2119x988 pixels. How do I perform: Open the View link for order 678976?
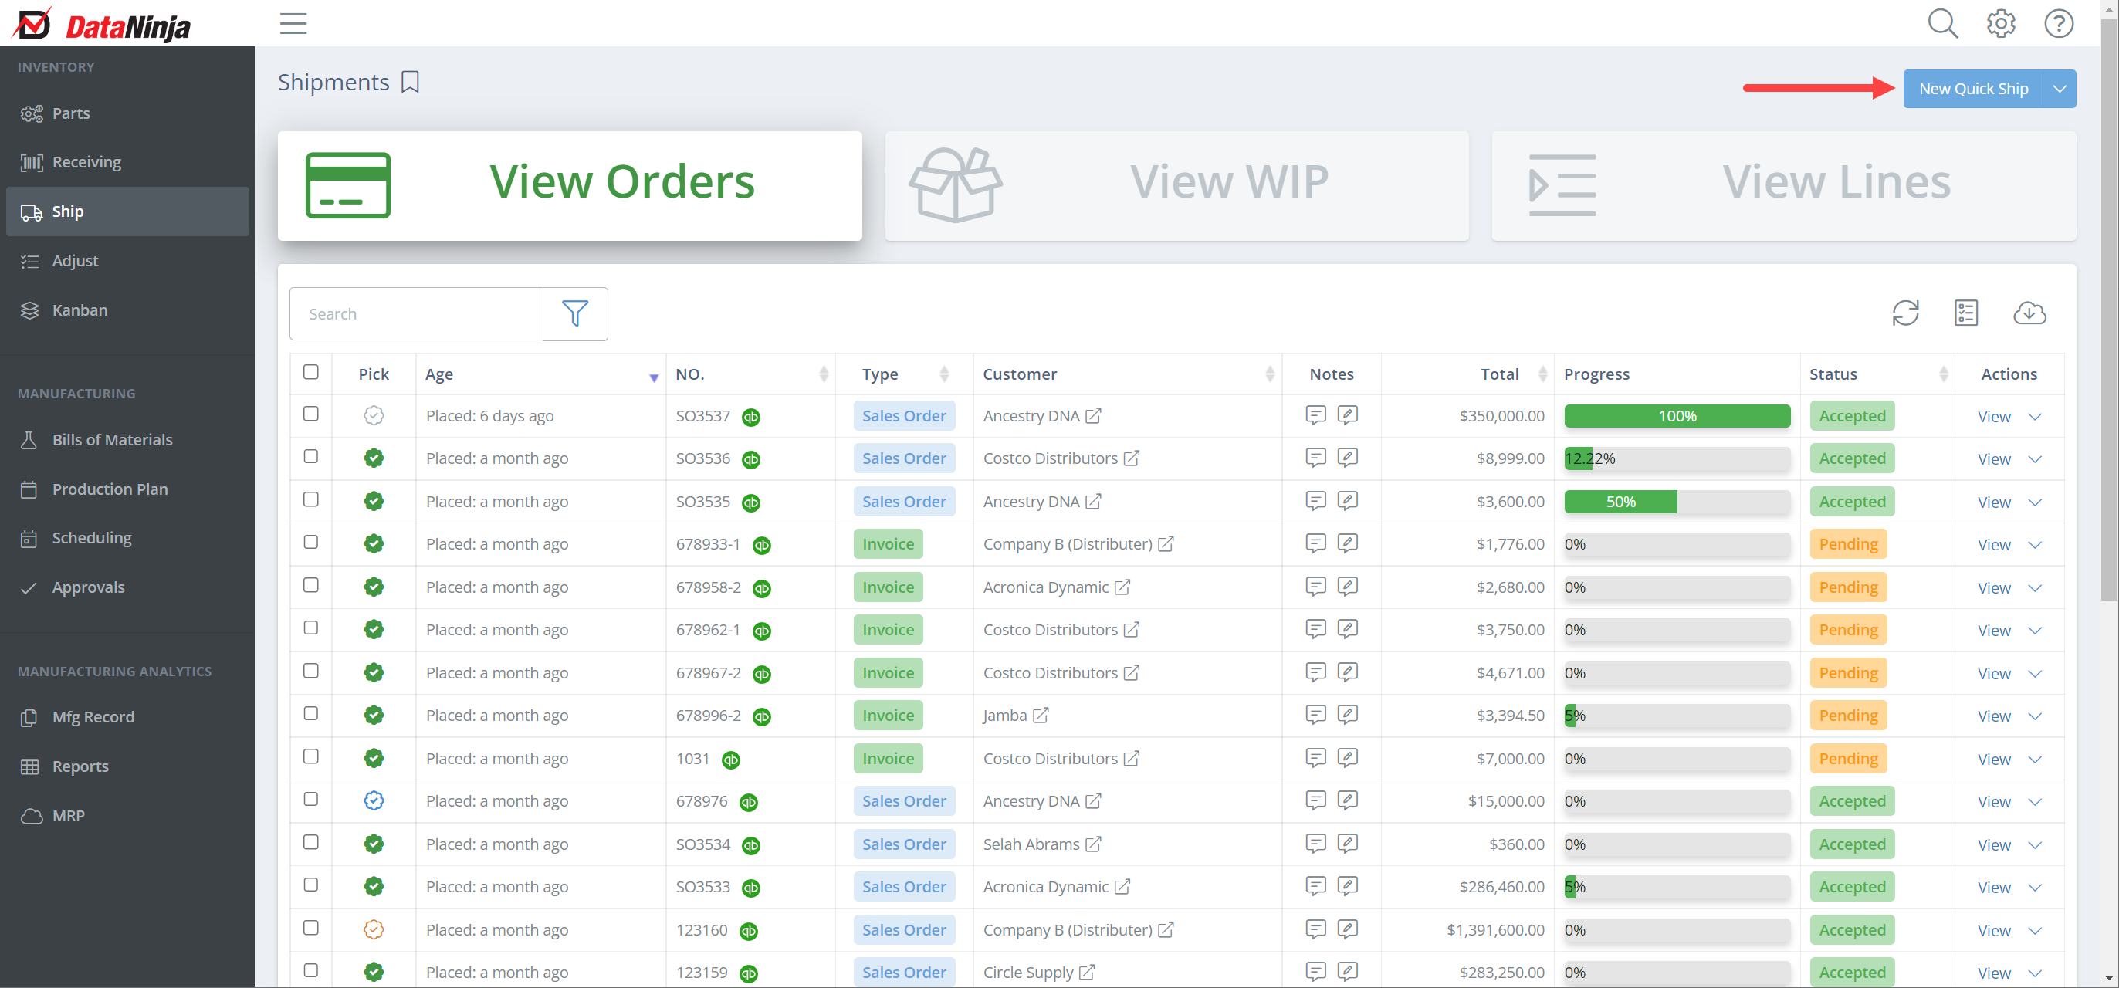[x=1993, y=802]
